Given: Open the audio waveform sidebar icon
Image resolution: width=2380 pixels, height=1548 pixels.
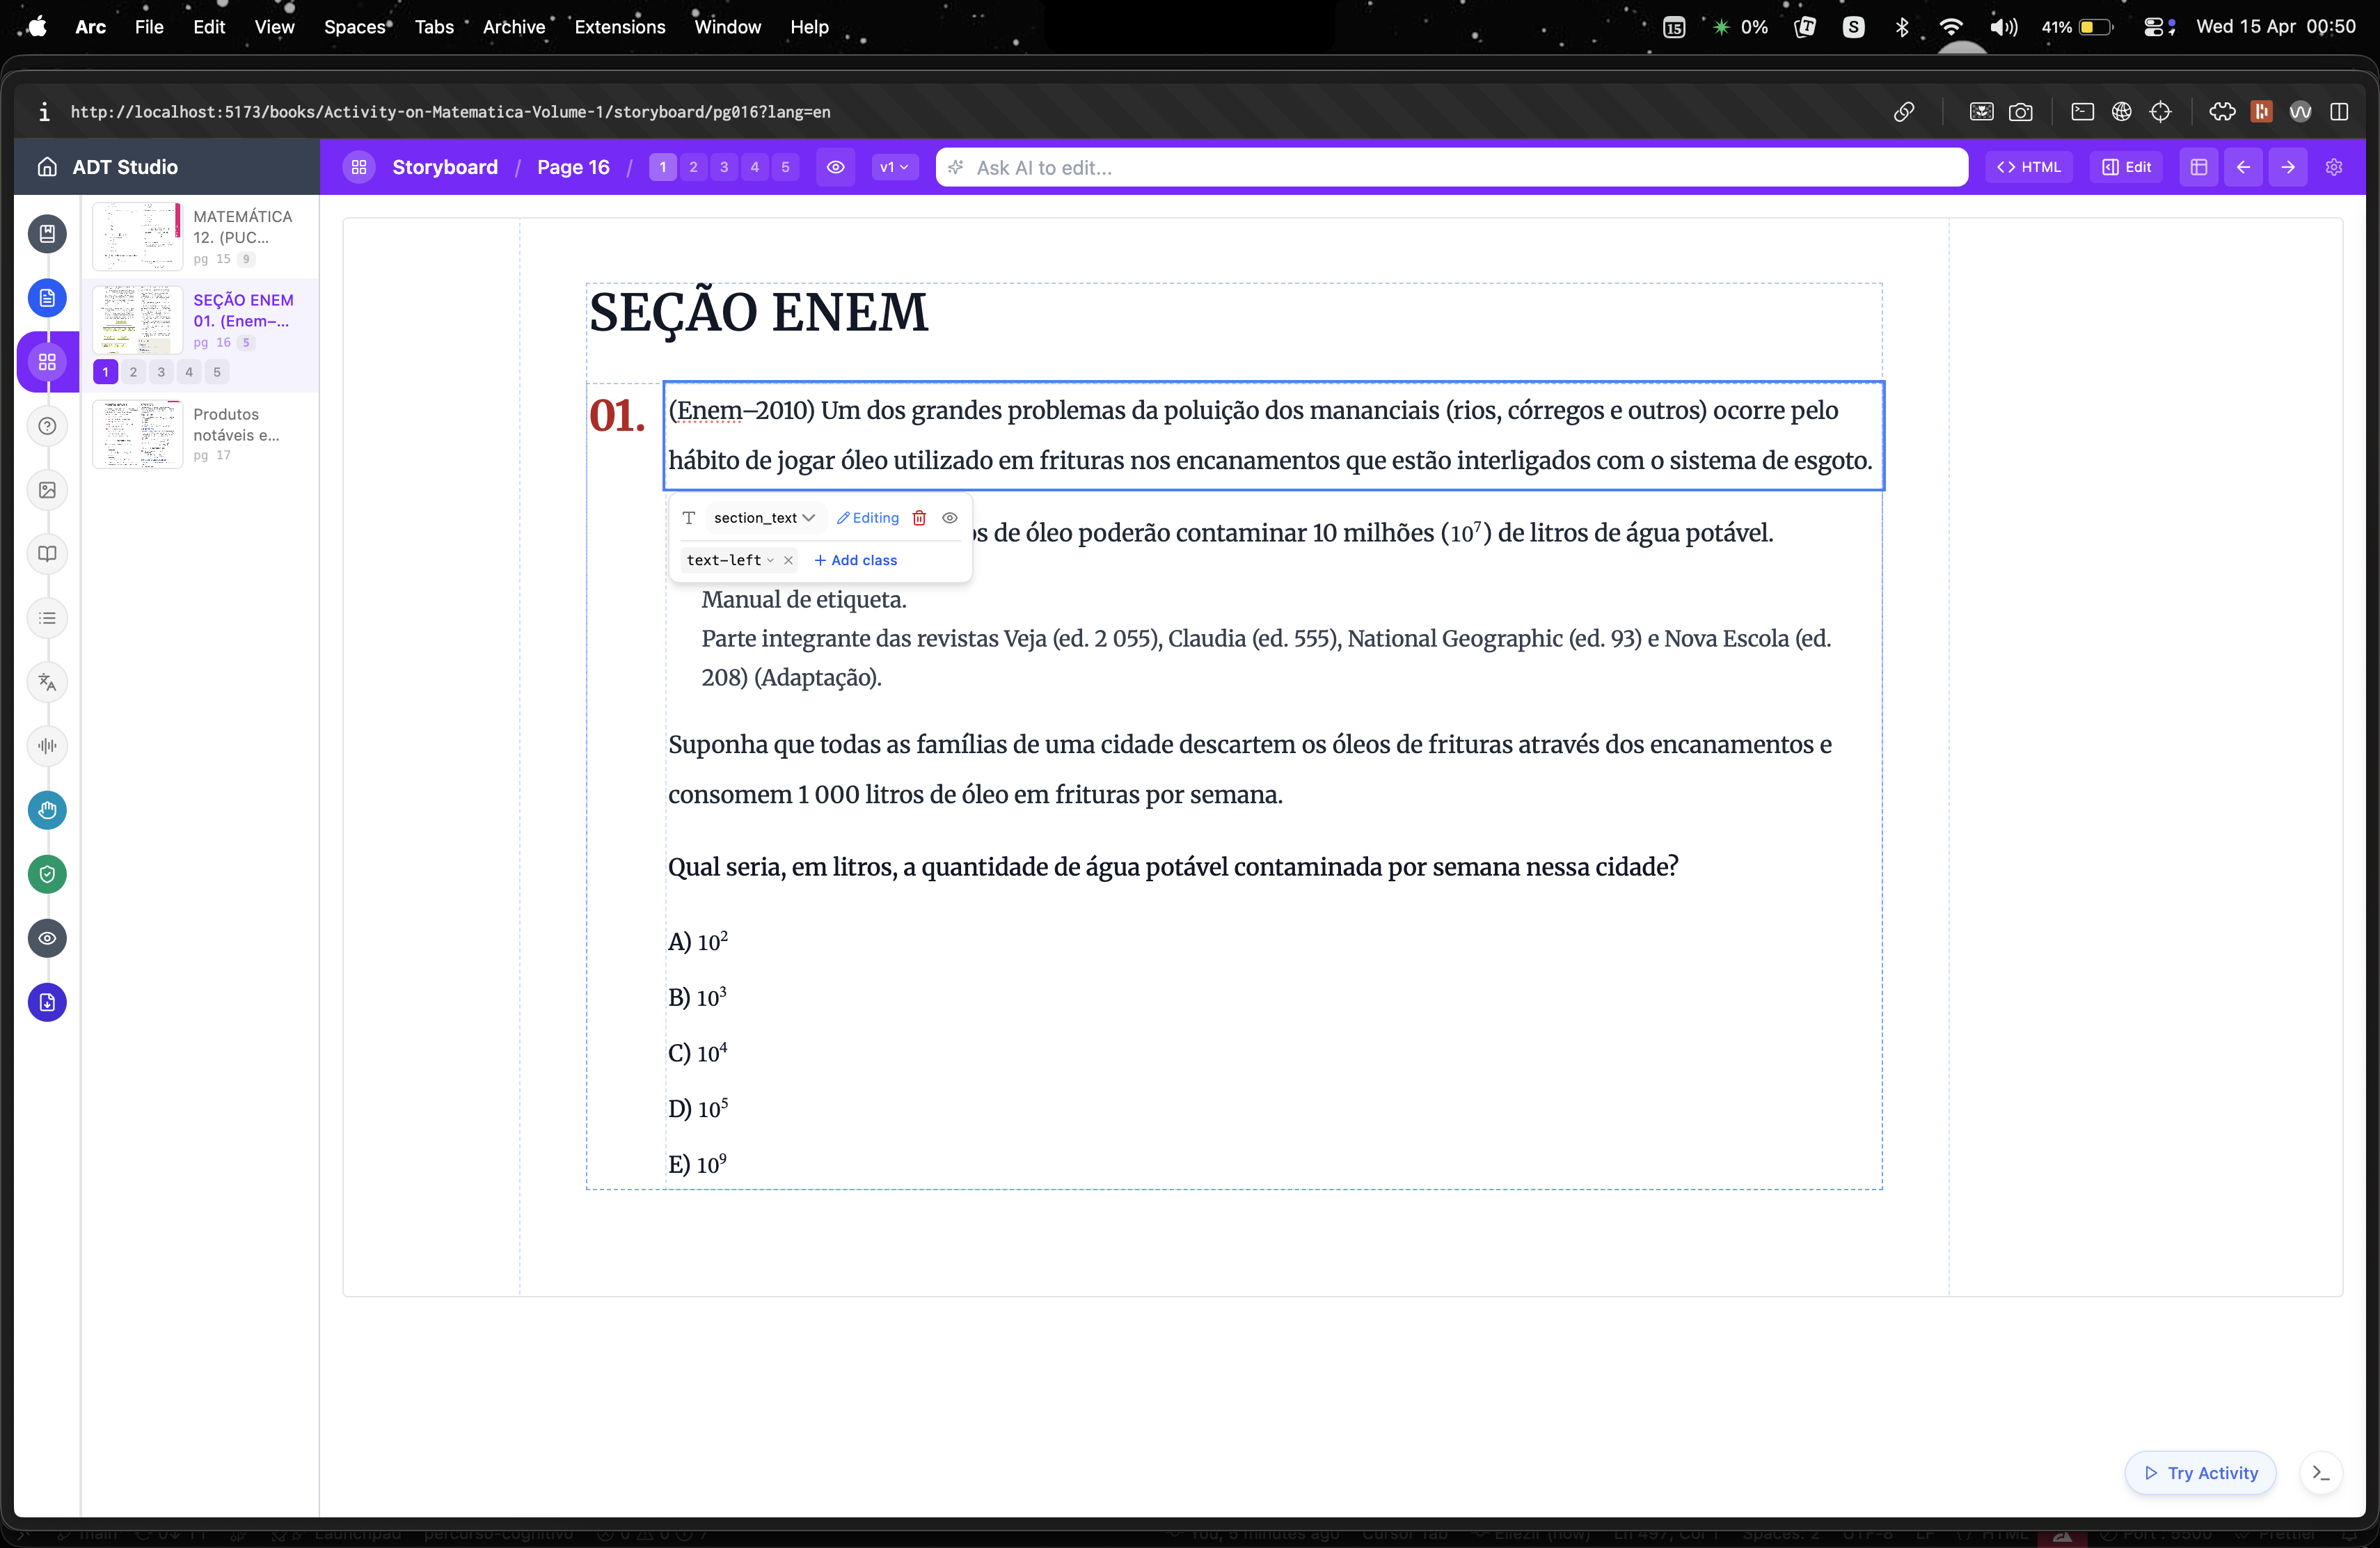Looking at the screenshot, I should [47, 746].
